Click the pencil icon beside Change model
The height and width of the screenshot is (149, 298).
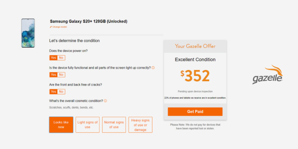pos(51,27)
